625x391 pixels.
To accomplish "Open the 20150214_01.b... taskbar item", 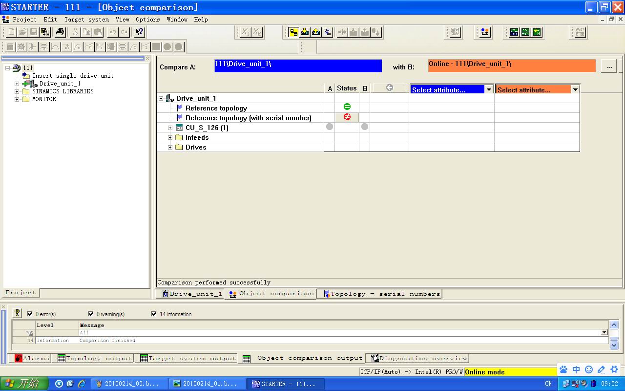I will click(207, 384).
